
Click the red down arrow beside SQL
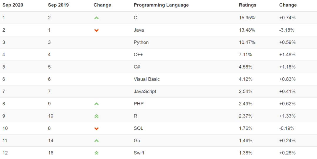coord(96,129)
